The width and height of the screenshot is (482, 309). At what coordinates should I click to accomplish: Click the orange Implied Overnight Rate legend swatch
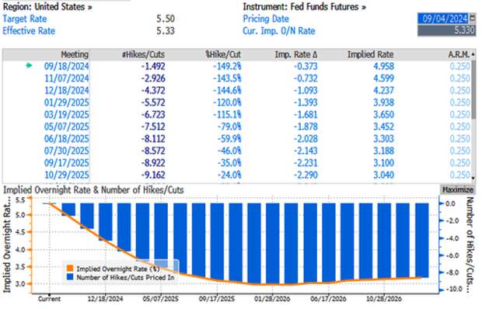70,269
